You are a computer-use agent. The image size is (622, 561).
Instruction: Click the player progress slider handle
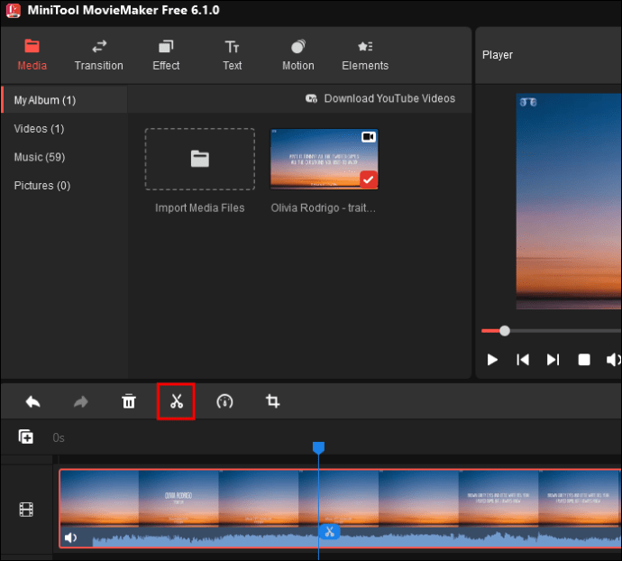pos(505,331)
